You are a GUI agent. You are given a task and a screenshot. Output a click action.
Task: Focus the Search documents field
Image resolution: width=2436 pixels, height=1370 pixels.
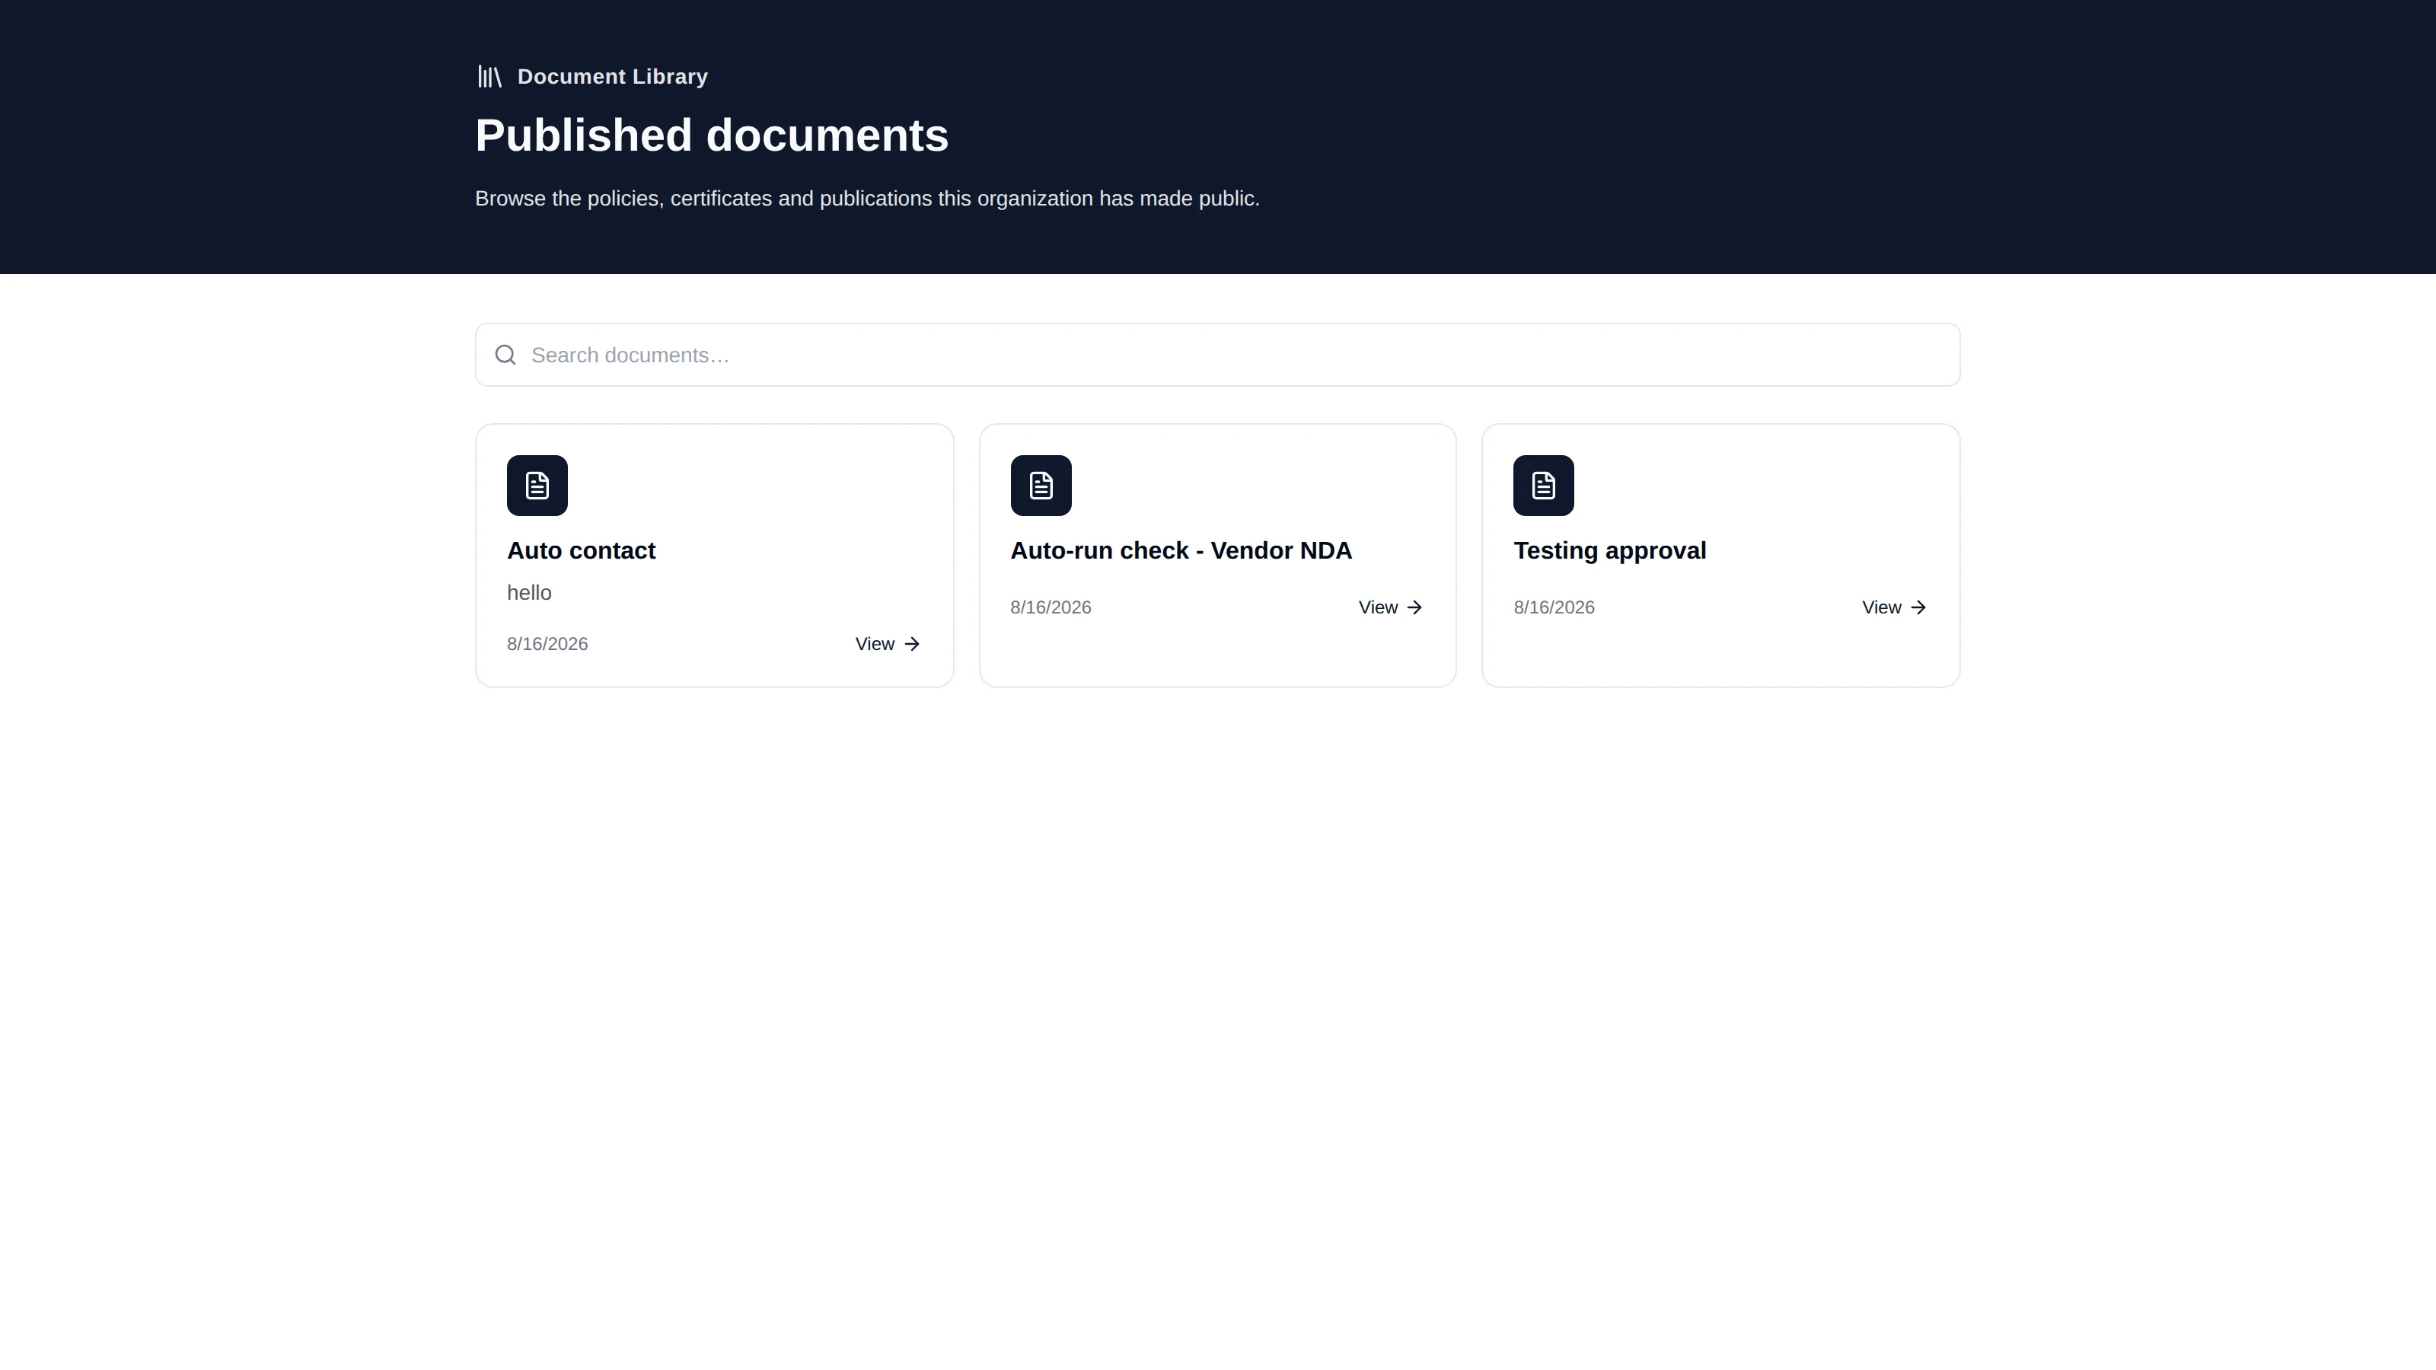(x=1217, y=355)
